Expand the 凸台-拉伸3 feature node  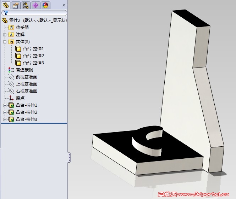[x=5, y=119]
